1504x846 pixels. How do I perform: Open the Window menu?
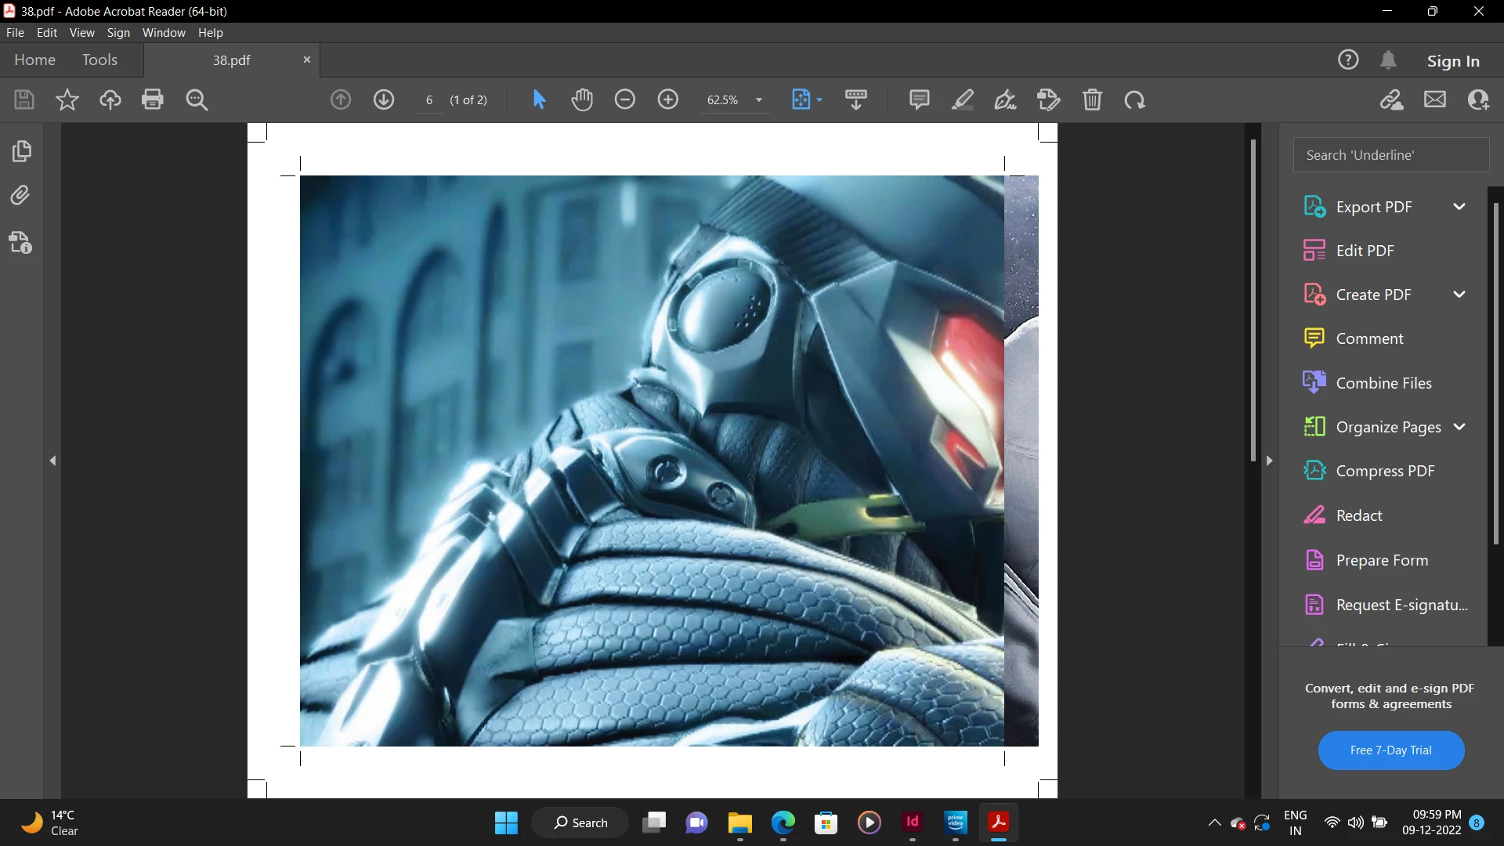click(164, 32)
